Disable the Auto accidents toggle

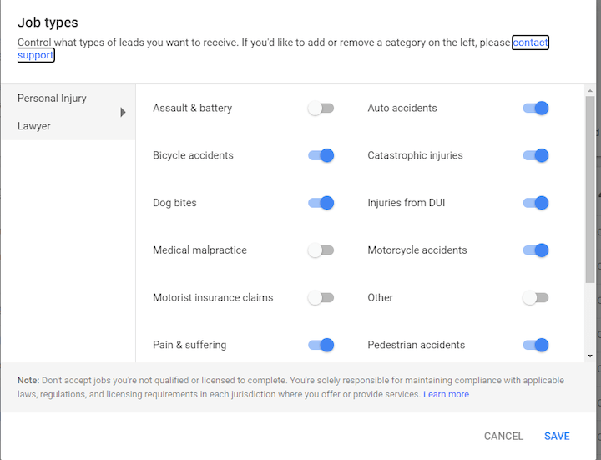(535, 109)
